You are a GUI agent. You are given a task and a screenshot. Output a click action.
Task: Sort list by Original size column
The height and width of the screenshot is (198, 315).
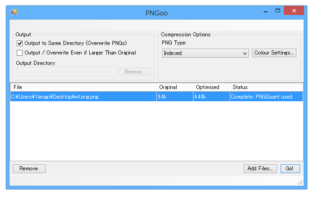coord(175,87)
